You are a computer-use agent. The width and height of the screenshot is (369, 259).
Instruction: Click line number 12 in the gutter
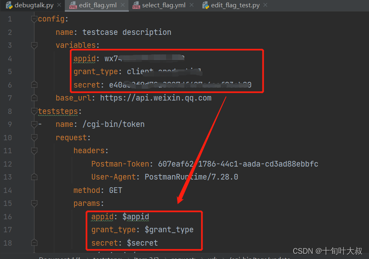pyautogui.click(x=8, y=164)
